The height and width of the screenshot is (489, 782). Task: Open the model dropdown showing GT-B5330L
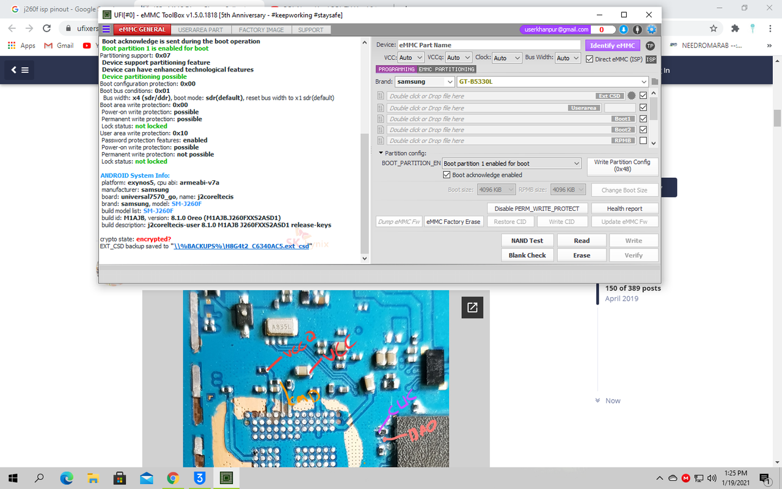(x=552, y=82)
